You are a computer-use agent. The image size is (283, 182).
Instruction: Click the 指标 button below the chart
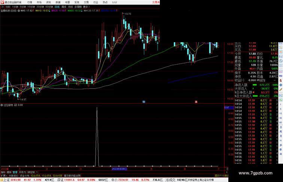[3, 172]
